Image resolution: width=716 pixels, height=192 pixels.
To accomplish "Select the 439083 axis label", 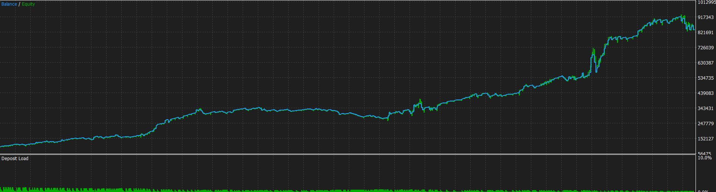I will tap(706, 93).
